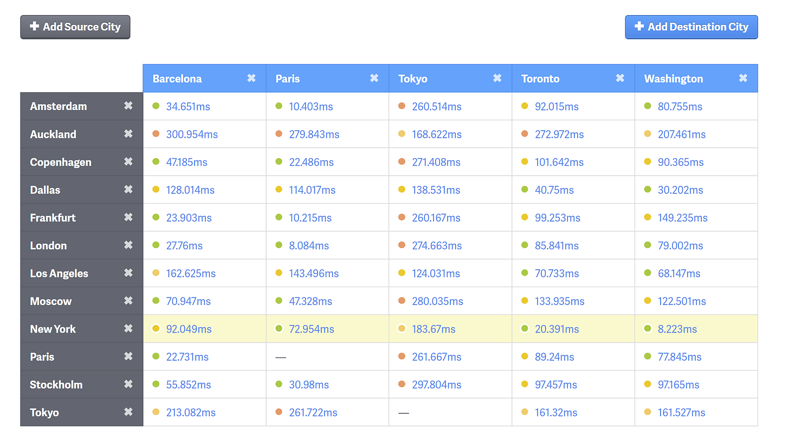
Task: Open the 261.722ms Tokyo to Paris ping
Action: (x=313, y=413)
